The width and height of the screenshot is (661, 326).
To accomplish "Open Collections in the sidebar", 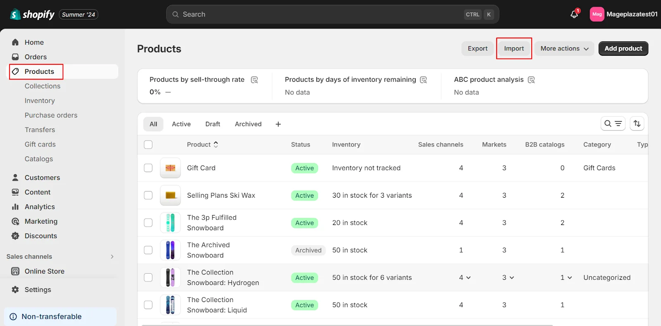I will coord(43,86).
